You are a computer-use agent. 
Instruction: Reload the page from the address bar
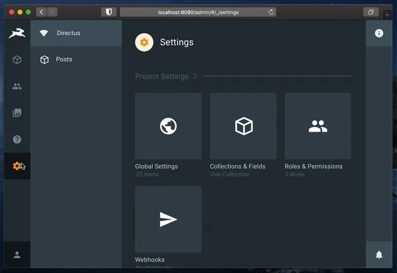271,12
